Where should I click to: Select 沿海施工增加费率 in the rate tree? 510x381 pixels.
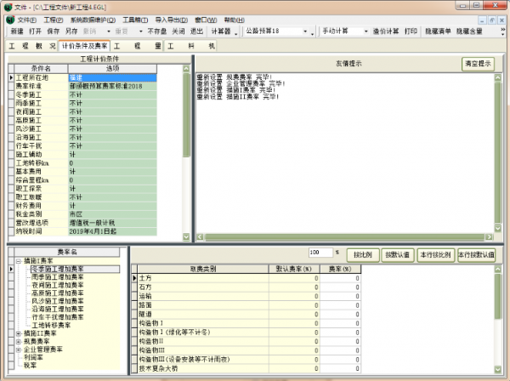pos(58,309)
